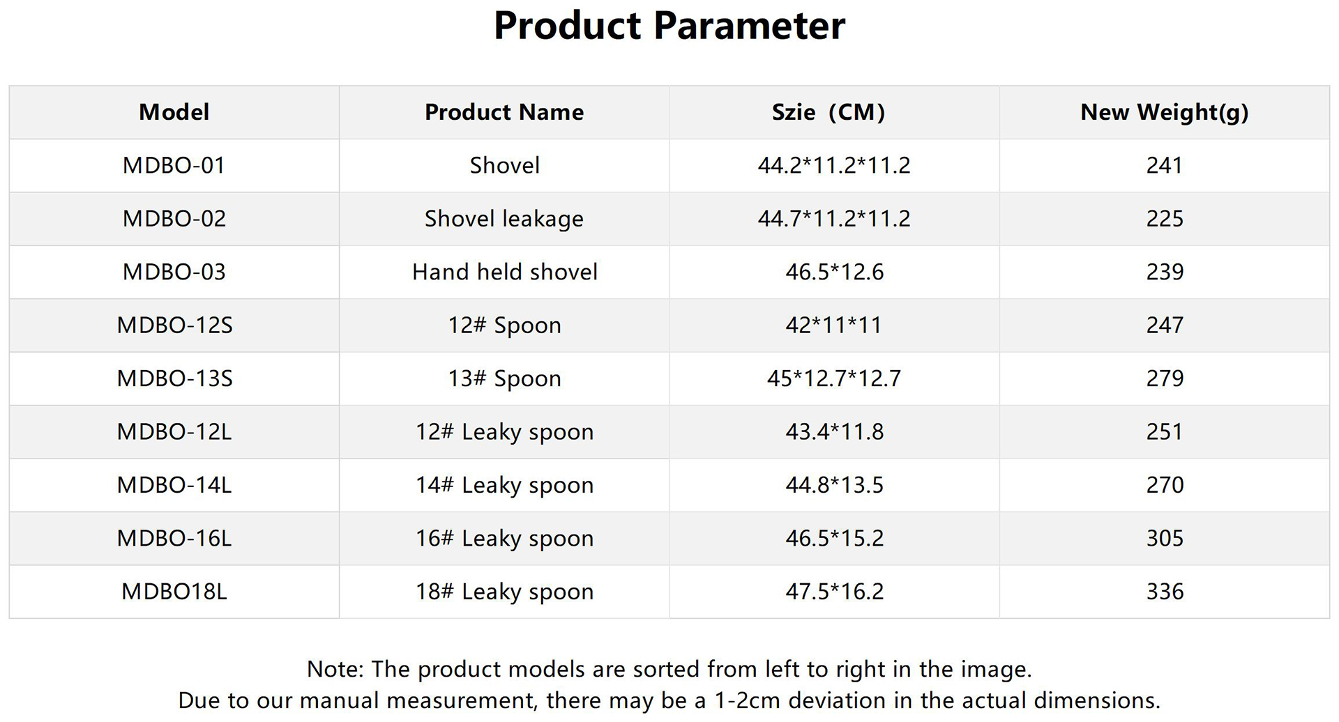Click the note about model sorting
Image resolution: width=1339 pixels, height=722 pixels.
tap(669, 669)
